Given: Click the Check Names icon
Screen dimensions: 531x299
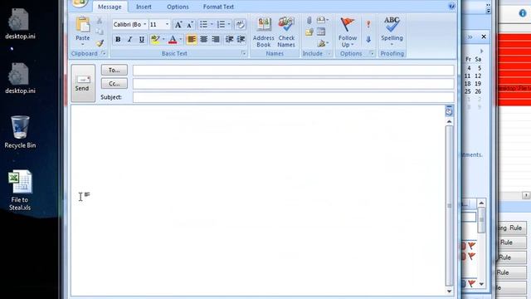Looking at the screenshot, I should (x=286, y=32).
